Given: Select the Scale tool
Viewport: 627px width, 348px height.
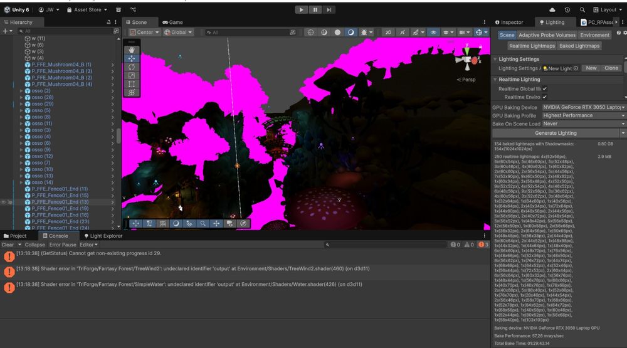Looking at the screenshot, I should coord(132,75).
